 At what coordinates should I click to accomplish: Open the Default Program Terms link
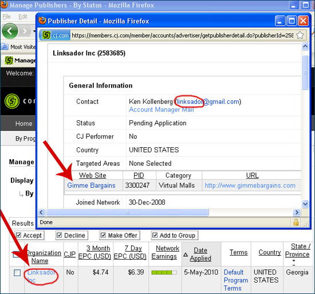(236, 280)
